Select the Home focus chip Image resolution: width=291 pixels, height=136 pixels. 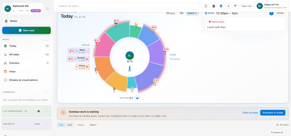coord(82,67)
